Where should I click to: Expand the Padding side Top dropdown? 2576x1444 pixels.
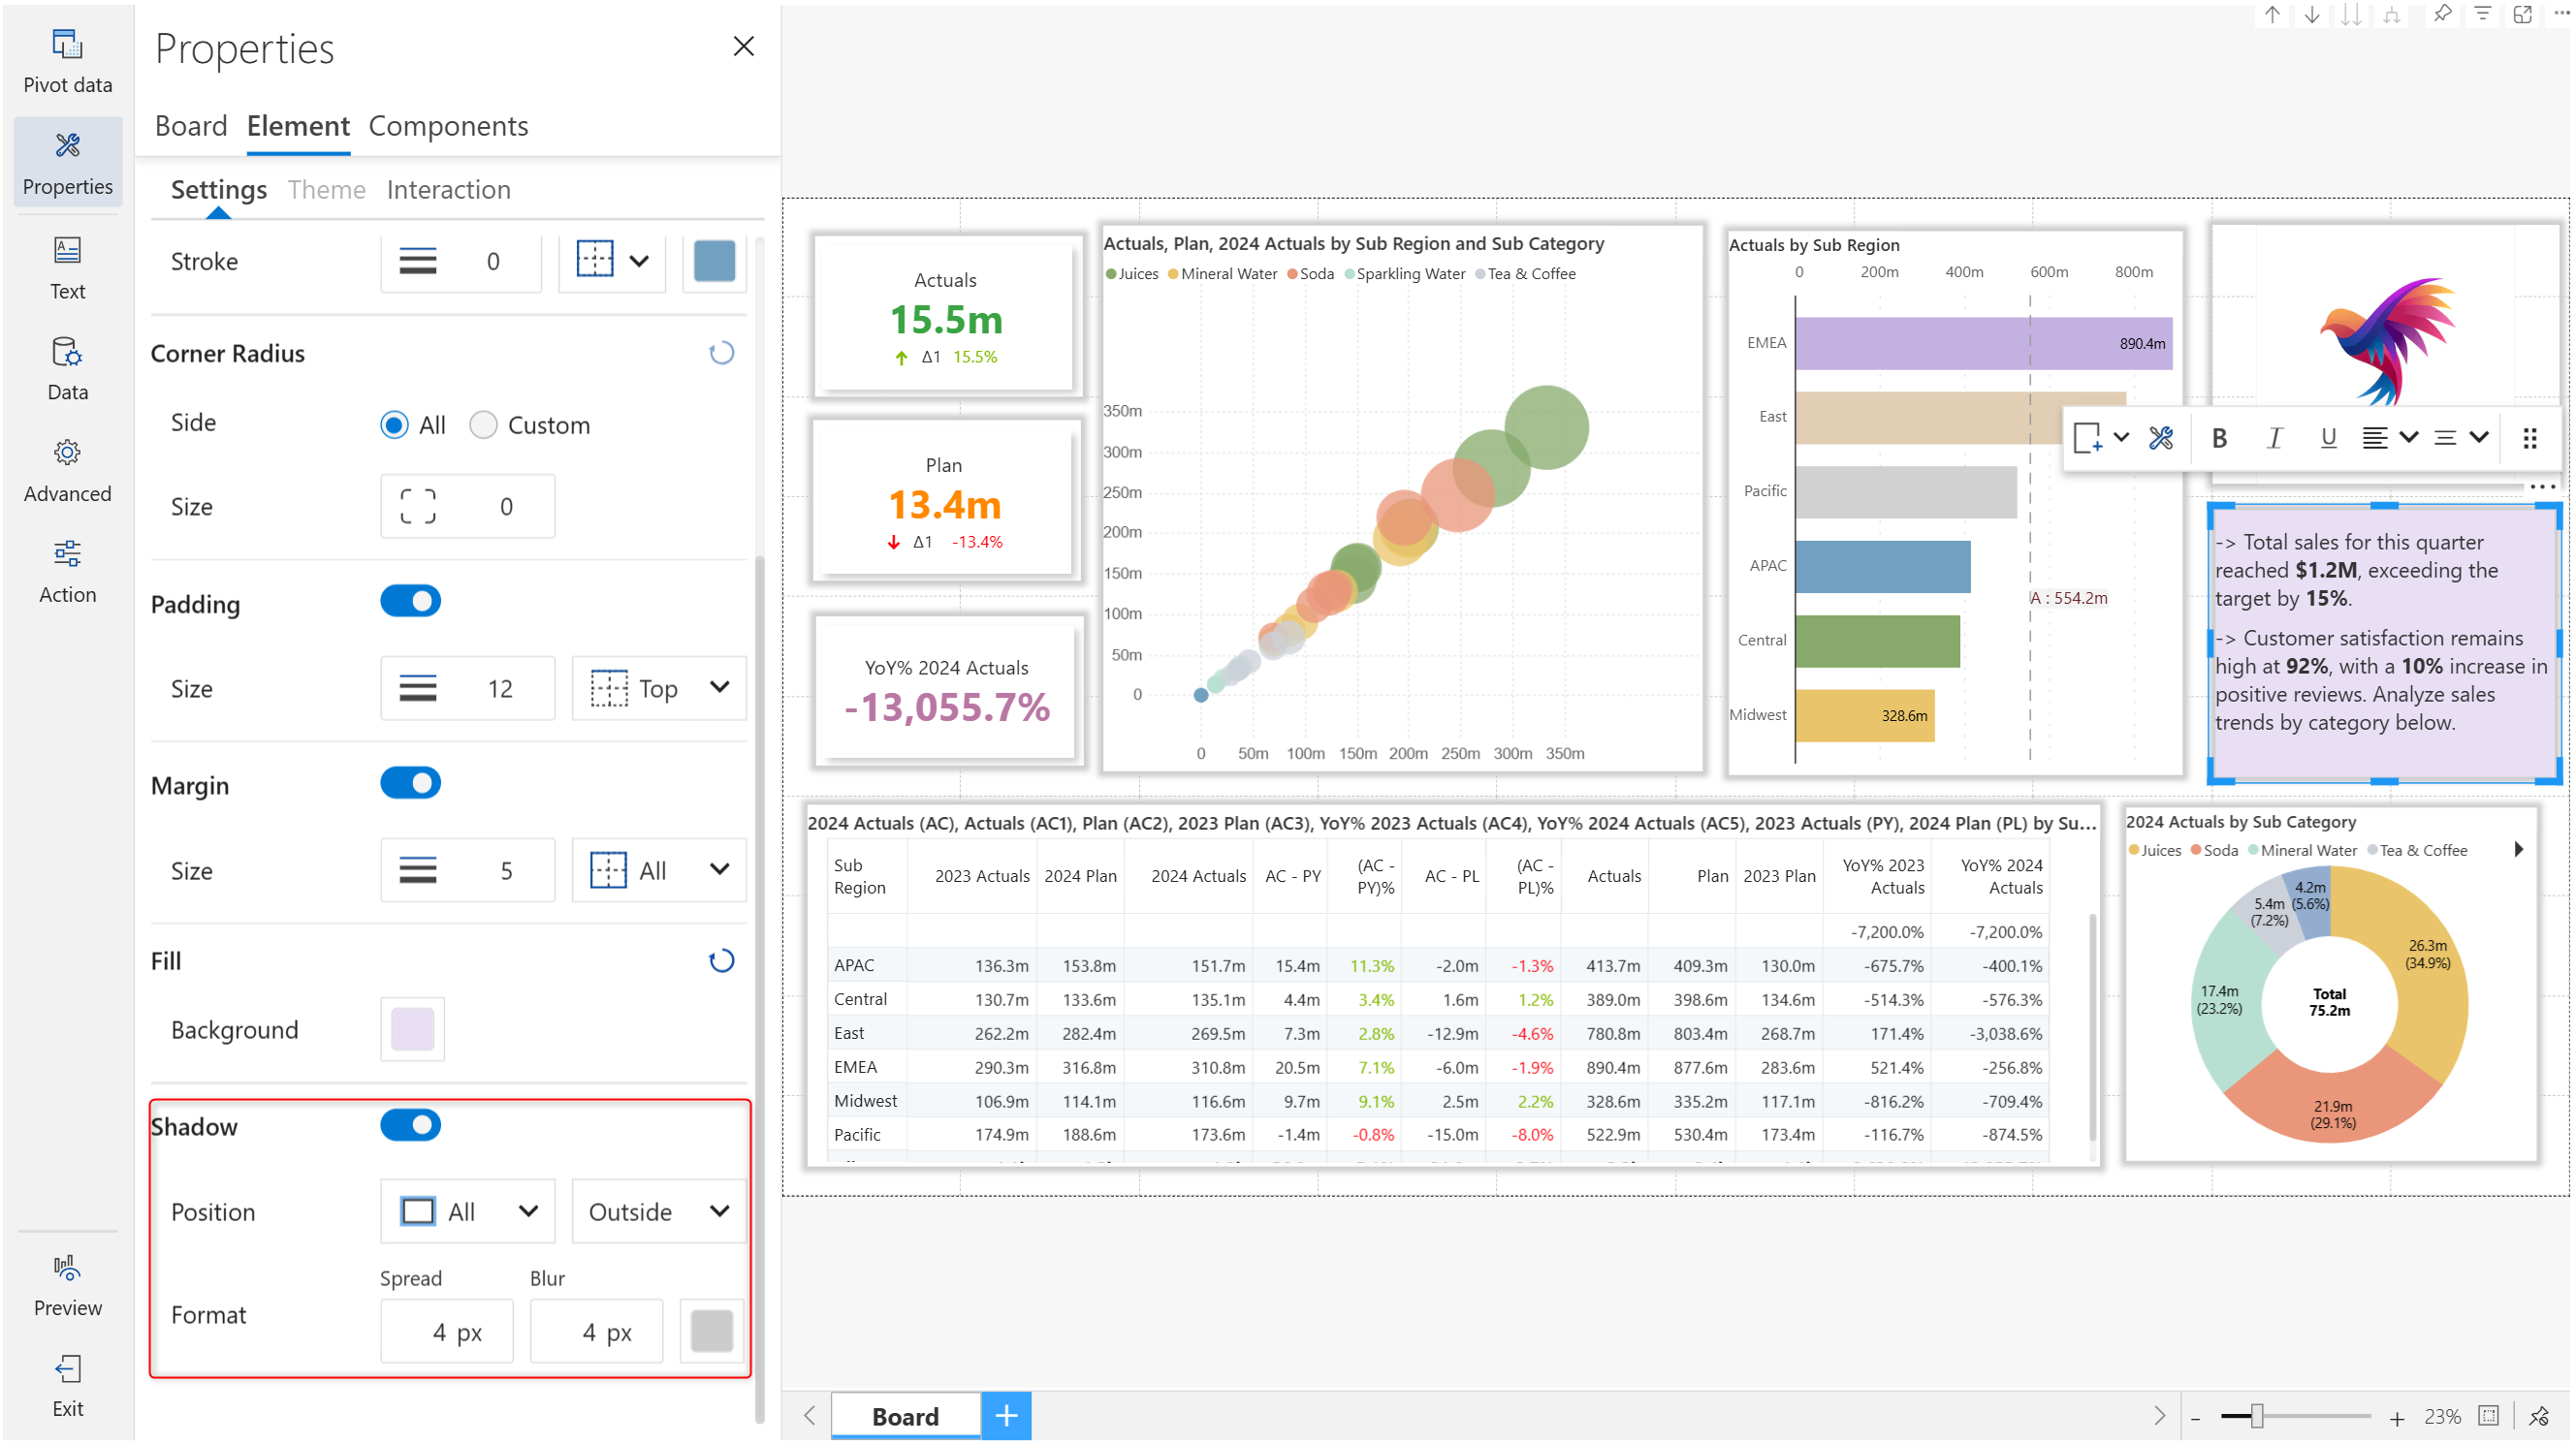pyautogui.click(x=658, y=687)
